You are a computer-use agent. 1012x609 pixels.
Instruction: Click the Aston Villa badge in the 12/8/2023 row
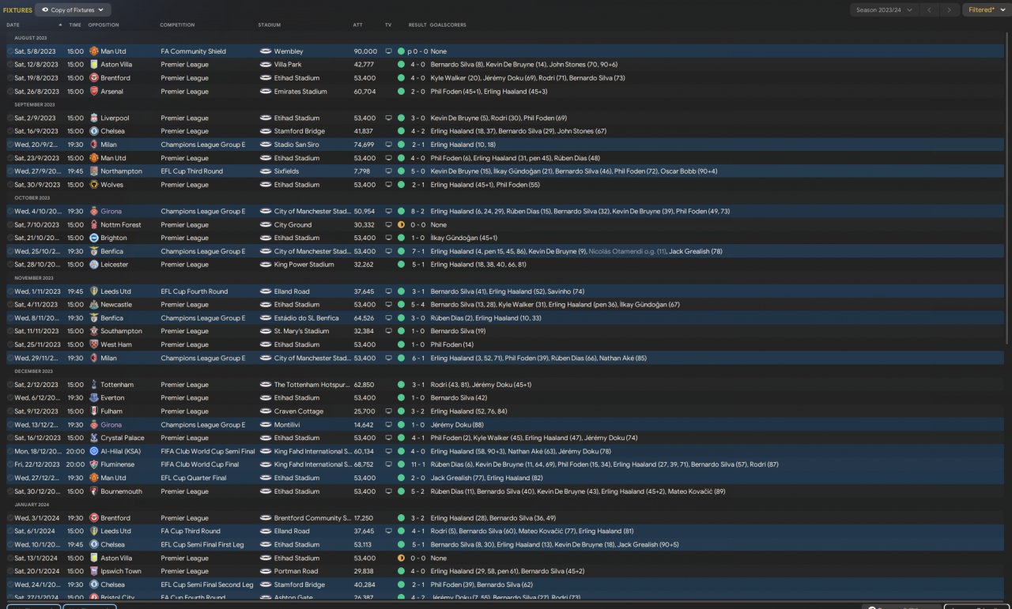pos(93,65)
